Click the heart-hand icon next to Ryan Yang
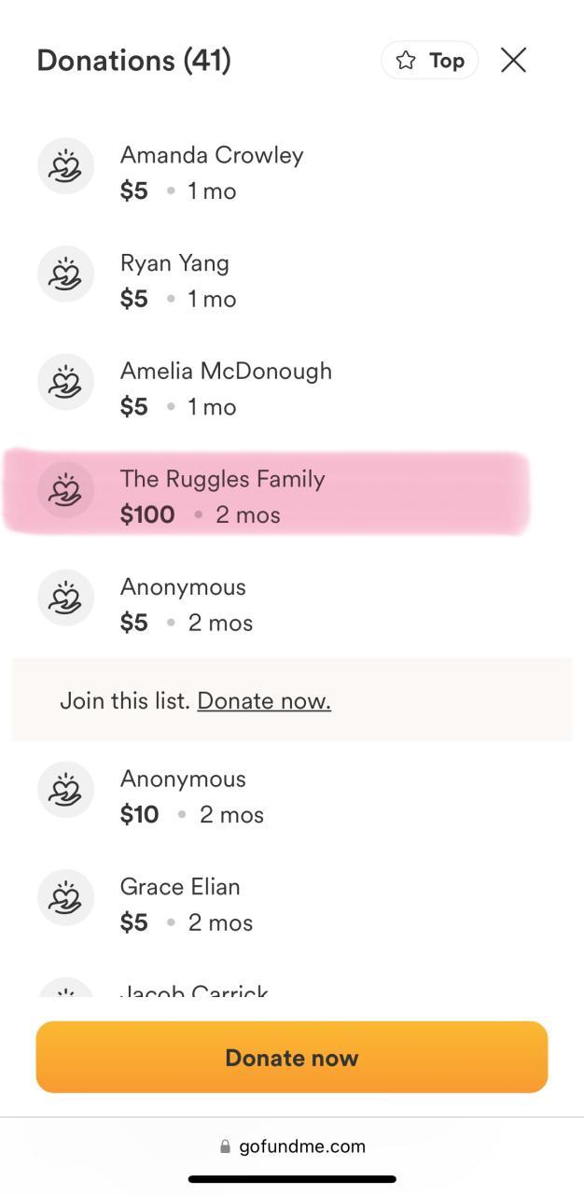 [65, 274]
